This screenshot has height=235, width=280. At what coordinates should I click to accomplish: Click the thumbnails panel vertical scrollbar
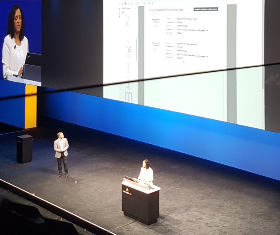click(136, 50)
